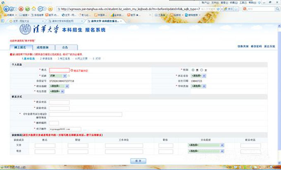Open the 民族 dropdown showing 汉族
Image resolution: width=281 pixels, height=170 pixels.
point(58,76)
